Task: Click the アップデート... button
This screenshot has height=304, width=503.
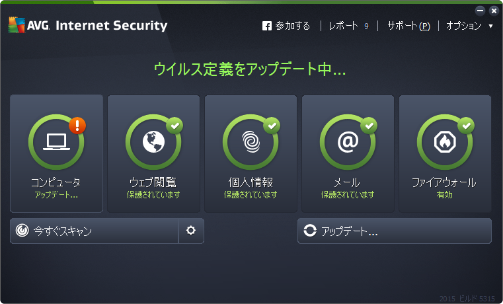Action: coord(395,231)
